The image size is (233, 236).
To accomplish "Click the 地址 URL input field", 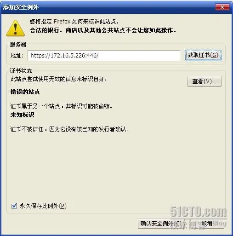I will (x=104, y=55).
